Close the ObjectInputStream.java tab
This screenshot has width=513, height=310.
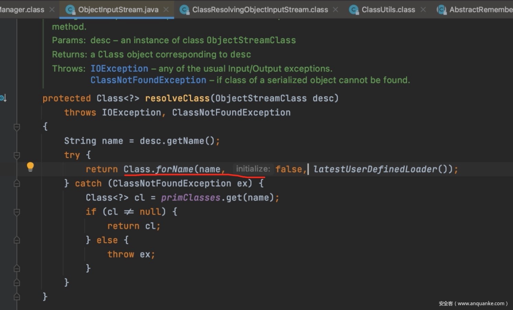pyautogui.click(x=166, y=10)
